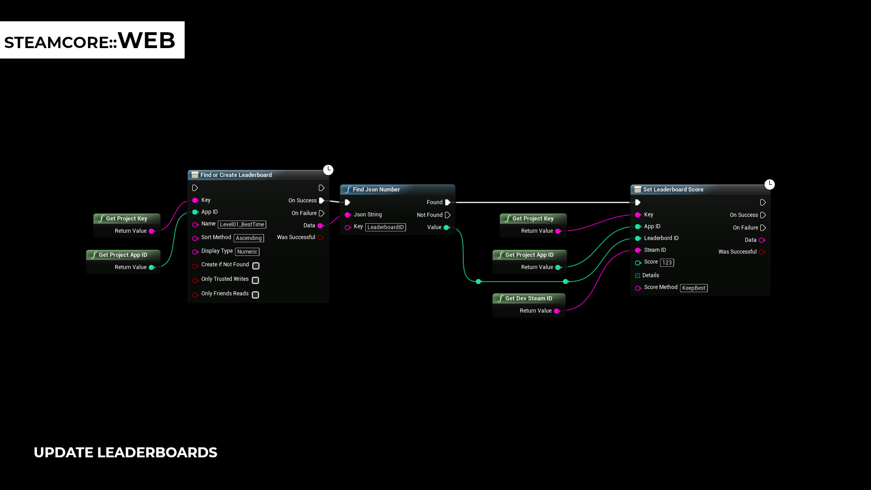Click the Find or Create Leaderboard exec input pin
Viewport: 871px width, 490px height.
[195, 188]
